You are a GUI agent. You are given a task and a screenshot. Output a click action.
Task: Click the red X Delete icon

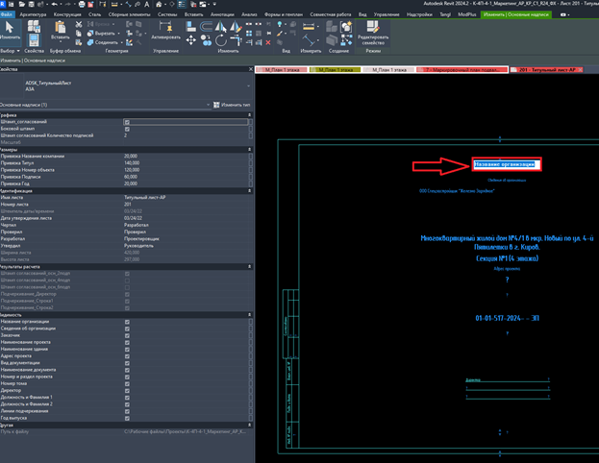(x=268, y=42)
